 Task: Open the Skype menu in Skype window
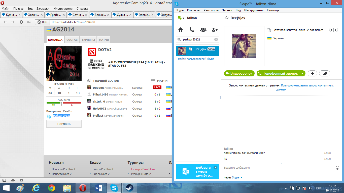(180, 10)
